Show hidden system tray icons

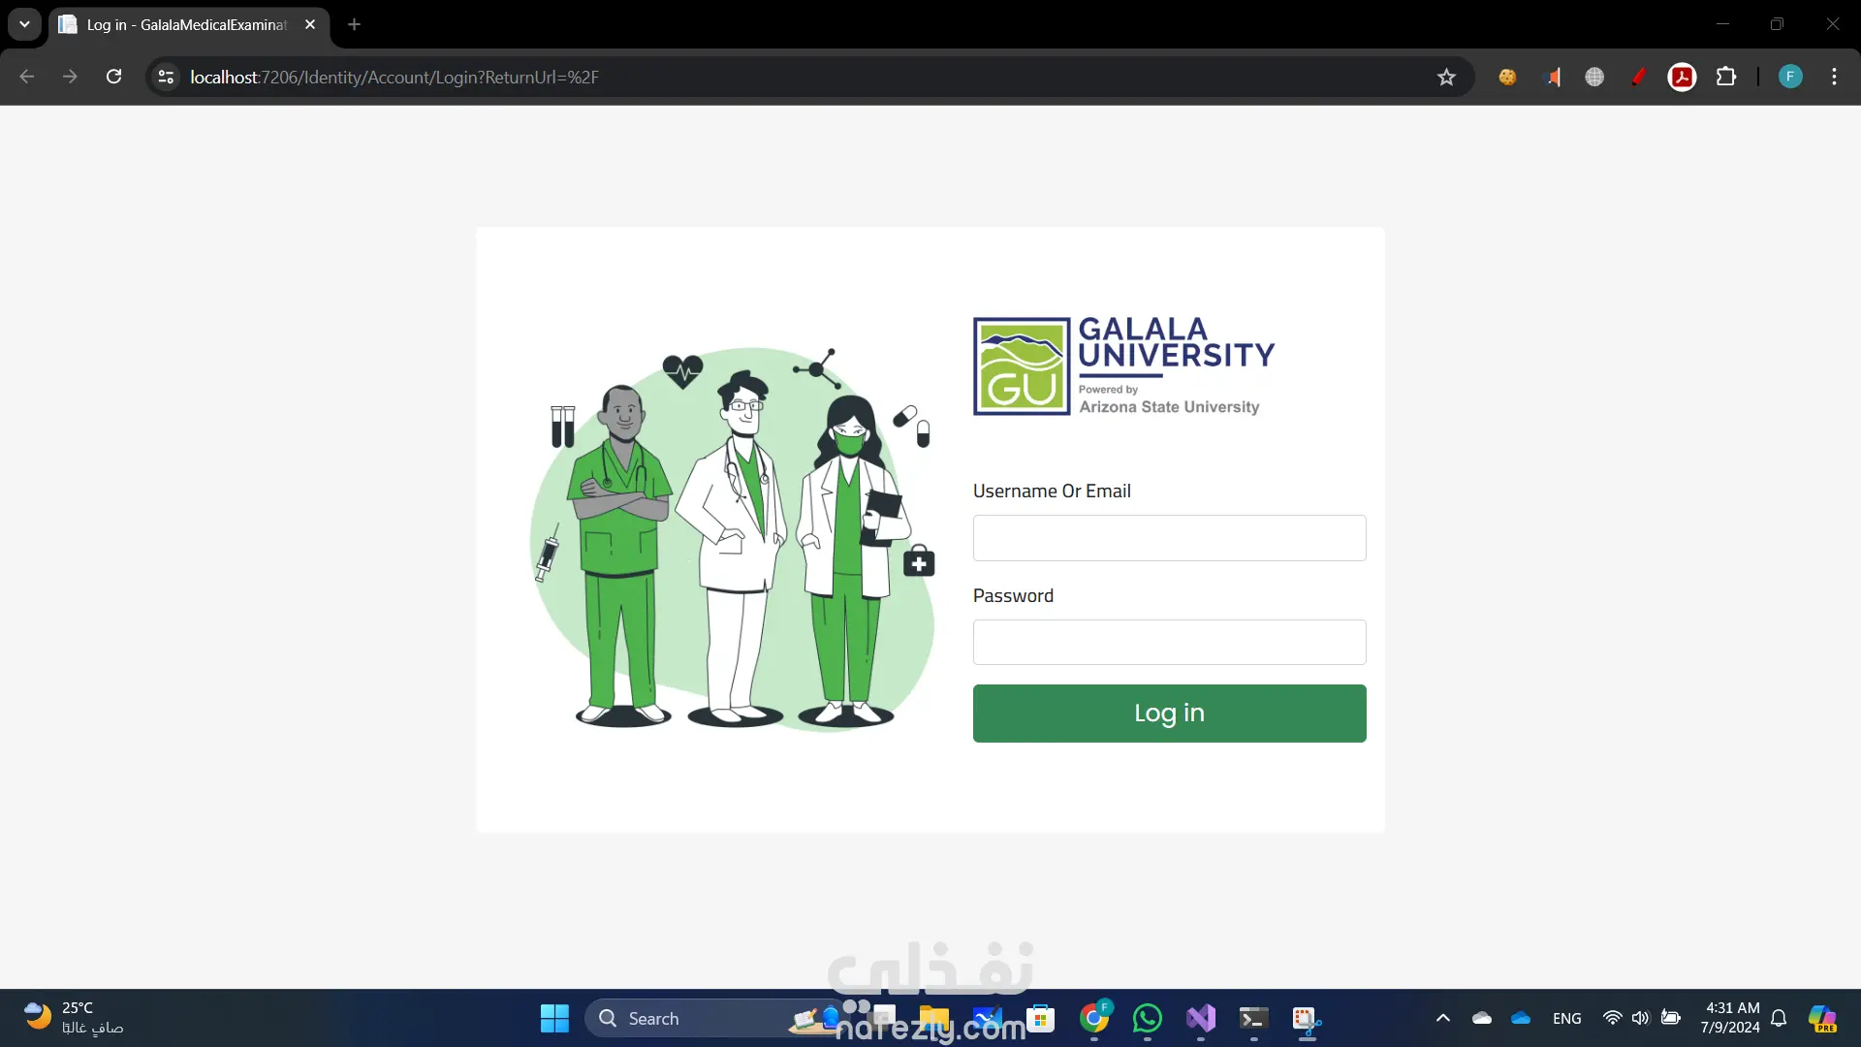1442,1018
